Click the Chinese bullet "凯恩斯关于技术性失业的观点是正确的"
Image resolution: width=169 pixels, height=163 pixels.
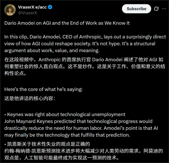coord(47,144)
